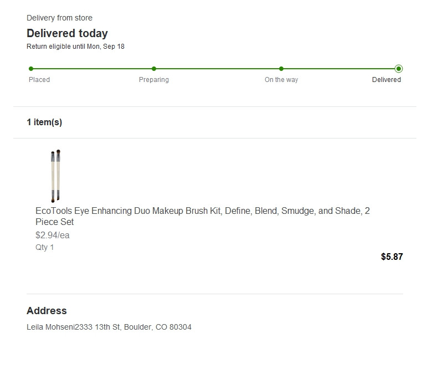Click the $2.94/ea unit price
This screenshot has width=443, height=369.
tap(53, 235)
